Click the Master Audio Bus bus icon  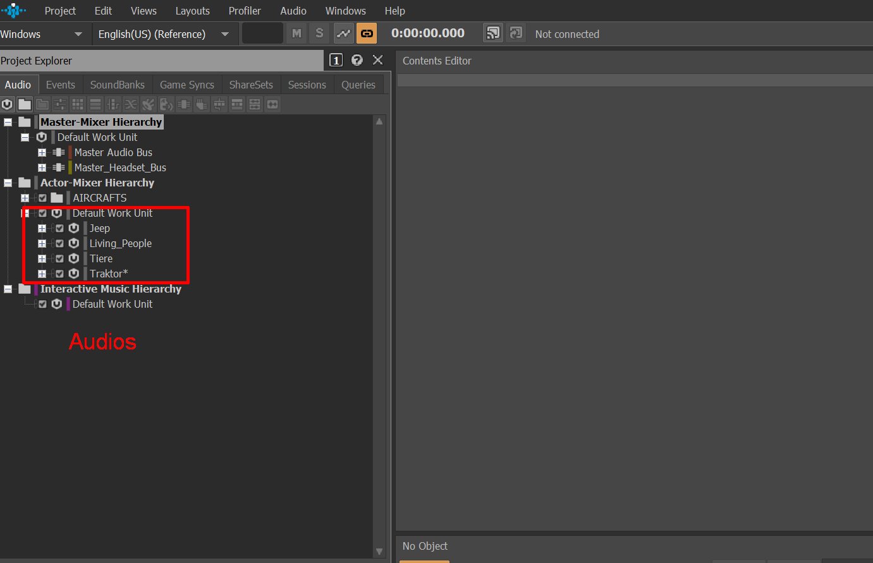pos(59,152)
